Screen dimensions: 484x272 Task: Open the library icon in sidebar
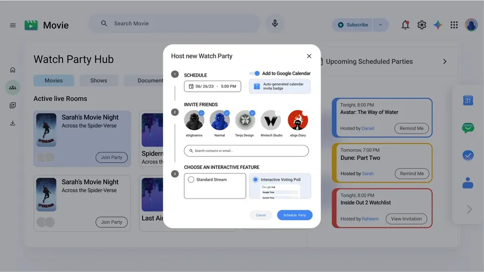click(x=13, y=105)
